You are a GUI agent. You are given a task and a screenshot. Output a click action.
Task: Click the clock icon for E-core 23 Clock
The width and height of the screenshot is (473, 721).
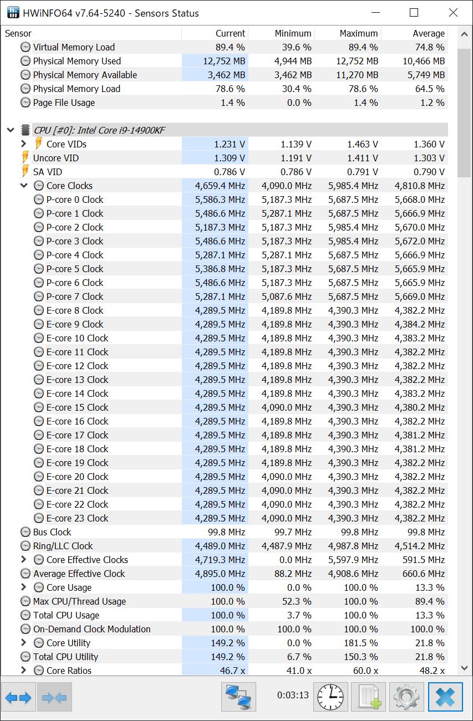pyautogui.click(x=39, y=518)
